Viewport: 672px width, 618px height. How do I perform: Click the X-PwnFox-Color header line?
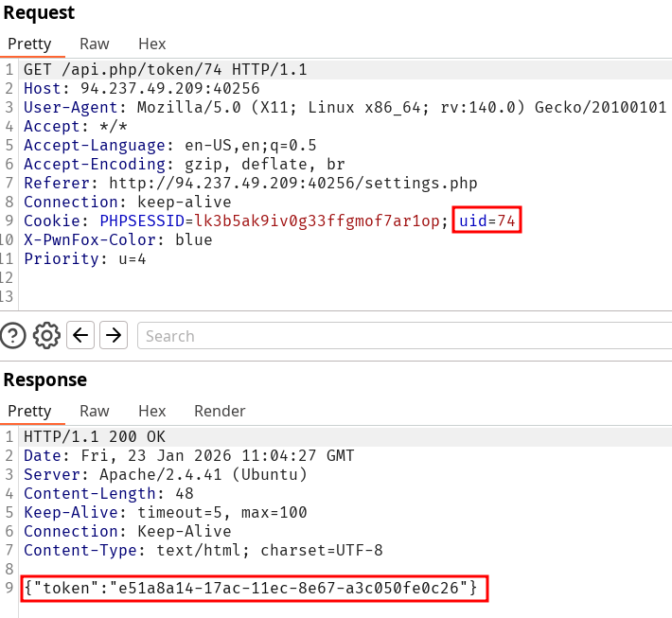(117, 240)
